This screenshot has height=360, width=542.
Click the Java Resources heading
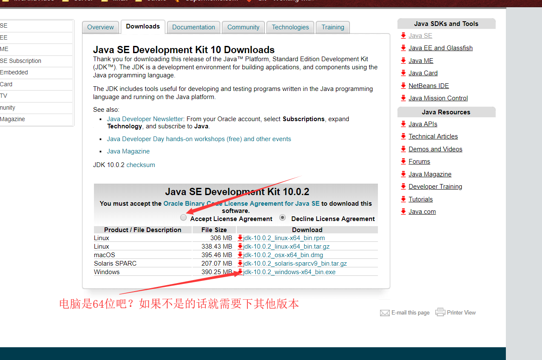tap(446, 112)
